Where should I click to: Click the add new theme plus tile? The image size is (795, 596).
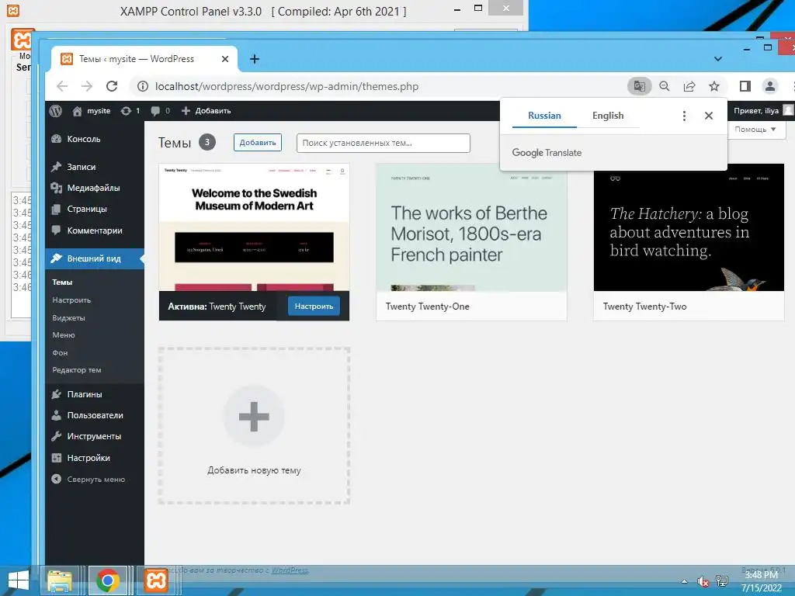tap(254, 426)
